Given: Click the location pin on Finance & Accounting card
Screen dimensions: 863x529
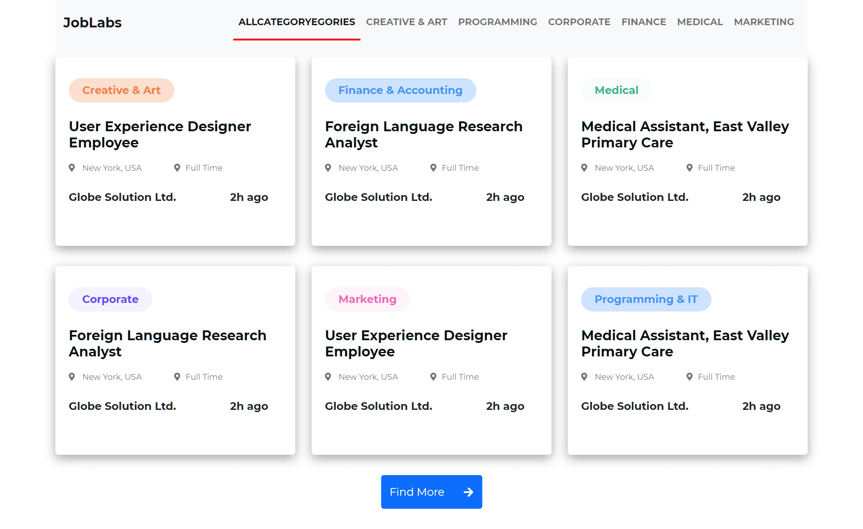Looking at the screenshot, I should [x=328, y=168].
